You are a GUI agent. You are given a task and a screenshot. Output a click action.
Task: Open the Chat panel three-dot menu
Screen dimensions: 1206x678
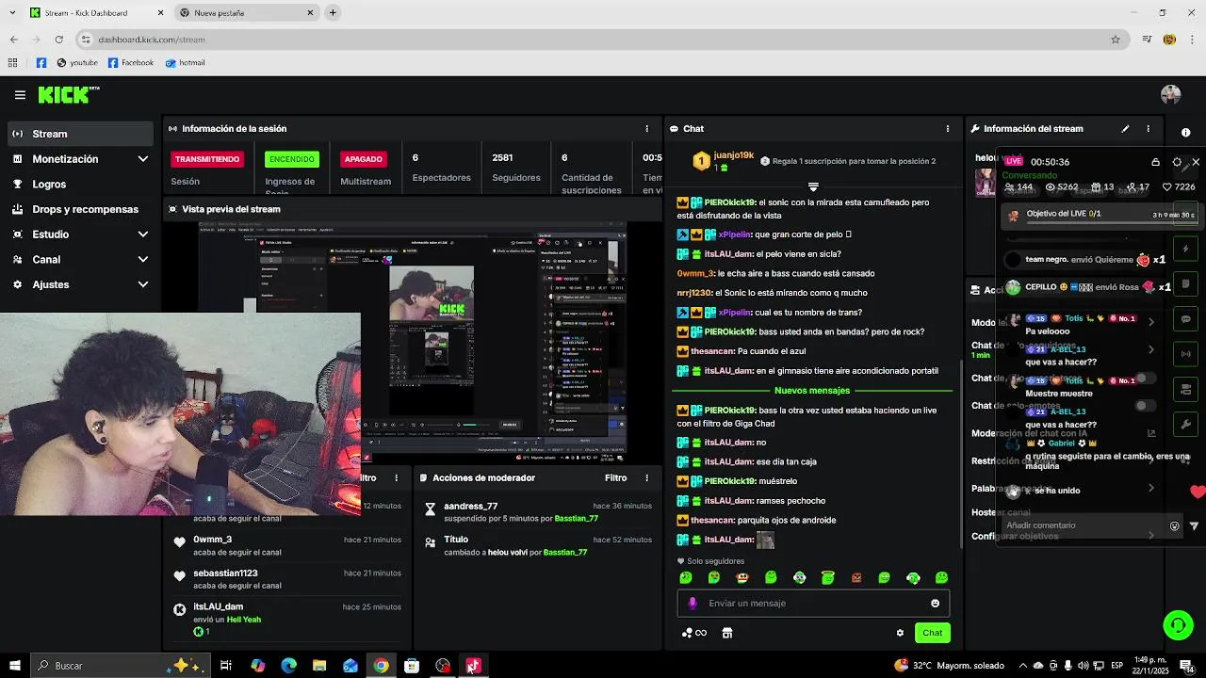click(948, 128)
